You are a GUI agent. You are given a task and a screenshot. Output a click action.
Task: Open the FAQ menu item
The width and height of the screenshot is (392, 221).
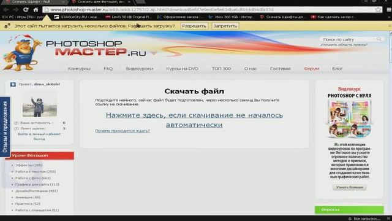[x=108, y=68]
